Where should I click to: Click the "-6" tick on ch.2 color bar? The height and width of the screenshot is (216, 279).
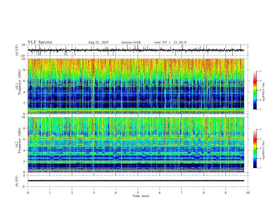pyautogui.click(x=260, y=158)
